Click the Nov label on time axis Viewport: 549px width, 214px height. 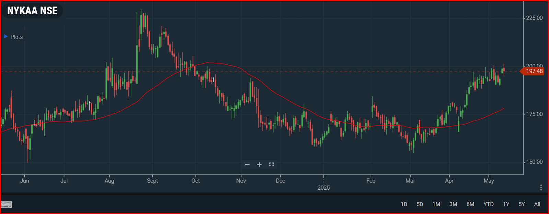point(241,181)
